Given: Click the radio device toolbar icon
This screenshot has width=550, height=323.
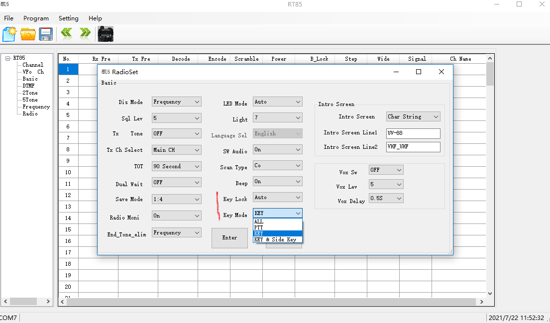Looking at the screenshot, I should [x=106, y=33].
